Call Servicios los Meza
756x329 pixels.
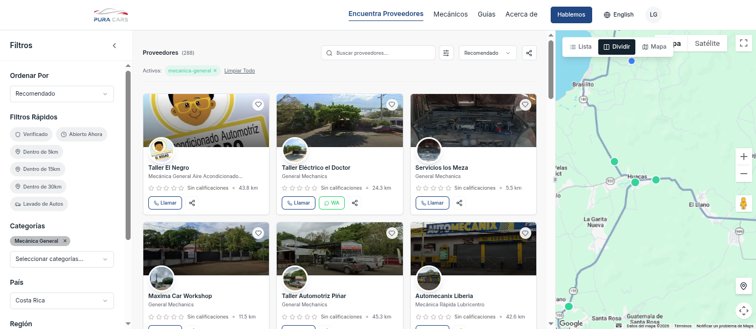click(432, 203)
